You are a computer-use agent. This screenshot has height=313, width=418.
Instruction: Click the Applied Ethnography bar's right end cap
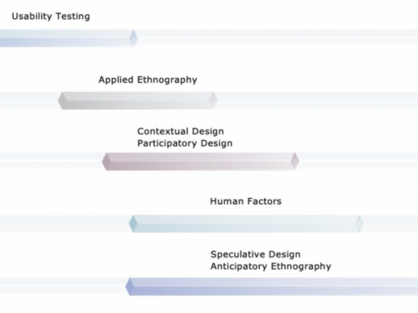tap(213, 101)
